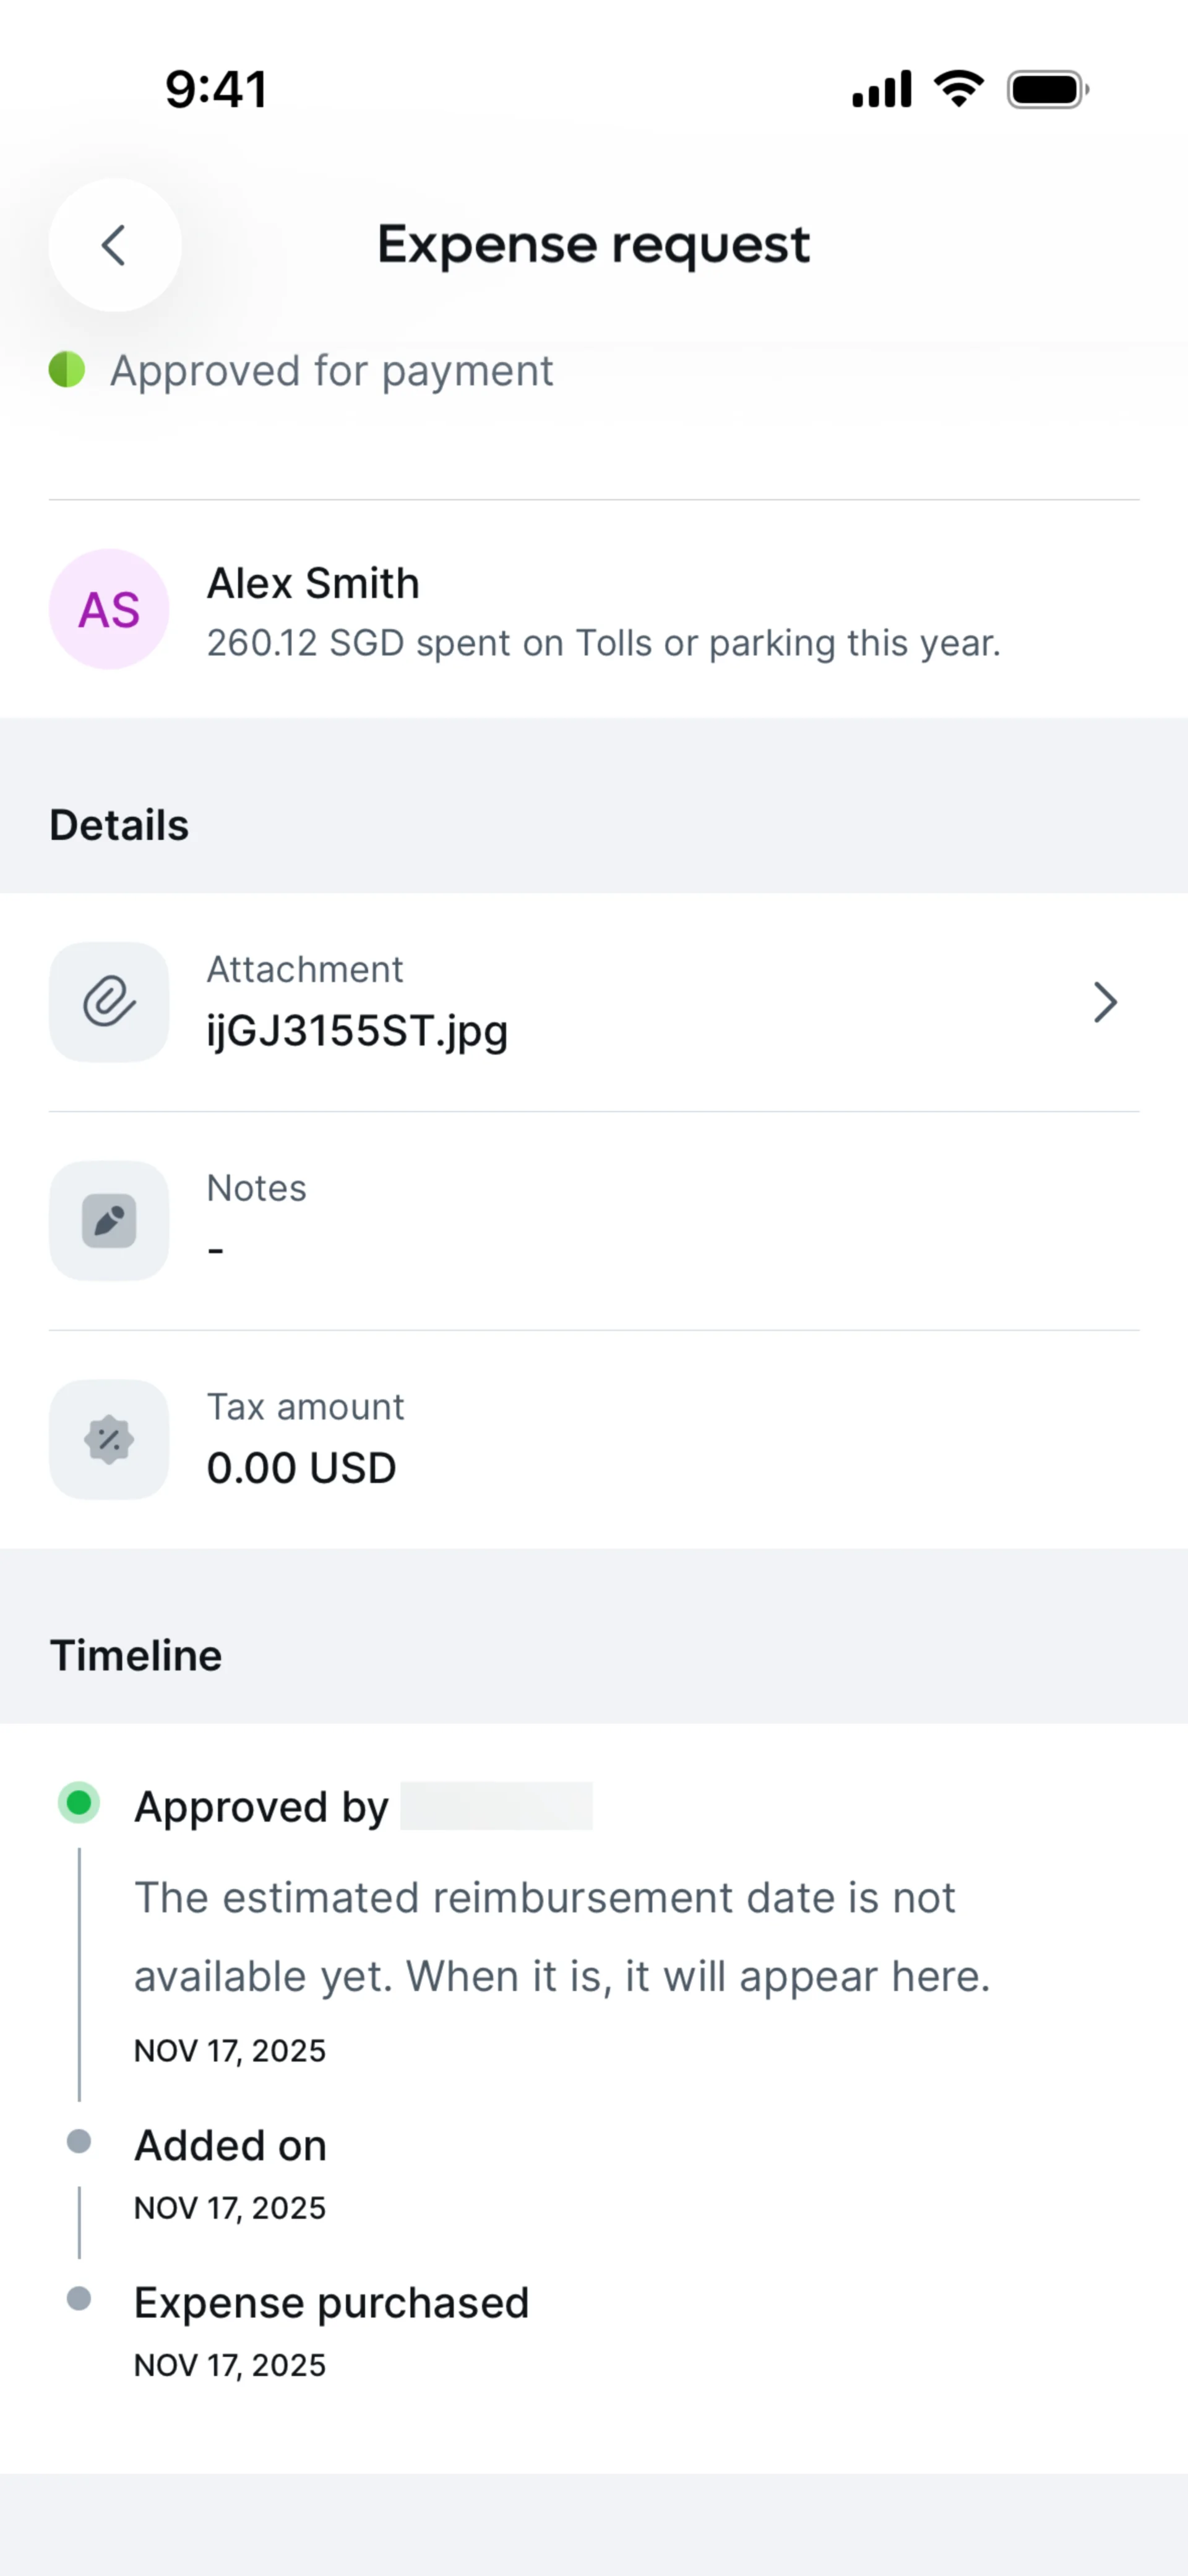The image size is (1188, 2576).
Task: Tap the redacted approver name
Action: [x=496, y=1806]
